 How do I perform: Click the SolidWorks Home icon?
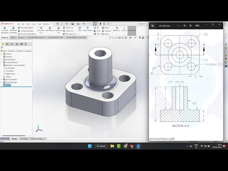click(57, 24)
